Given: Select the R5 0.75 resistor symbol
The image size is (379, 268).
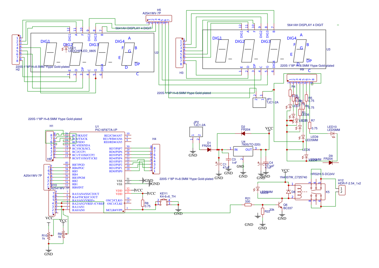Looking at the screenshot, I should pos(306,98).
